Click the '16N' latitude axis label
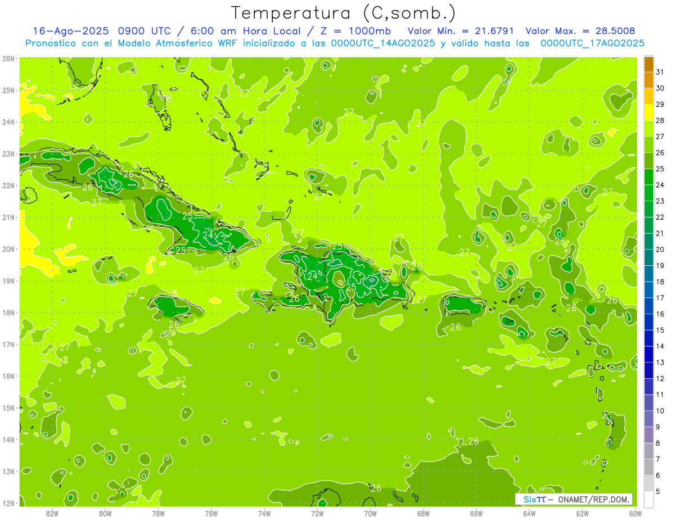The width and height of the screenshot is (675, 521). [x=8, y=376]
